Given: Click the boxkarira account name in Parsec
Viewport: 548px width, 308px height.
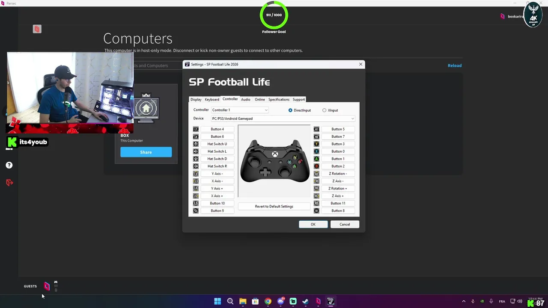Looking at the screenshot, I should coord(515,17).
